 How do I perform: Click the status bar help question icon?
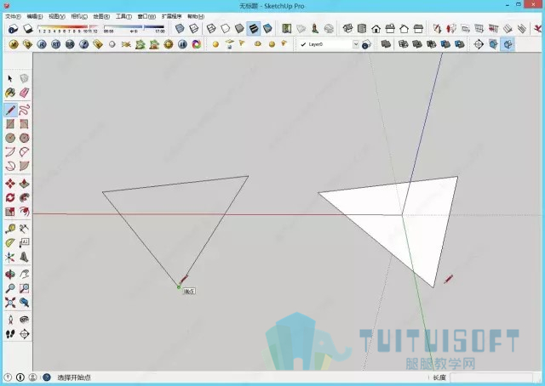click(x=8, y=377)
